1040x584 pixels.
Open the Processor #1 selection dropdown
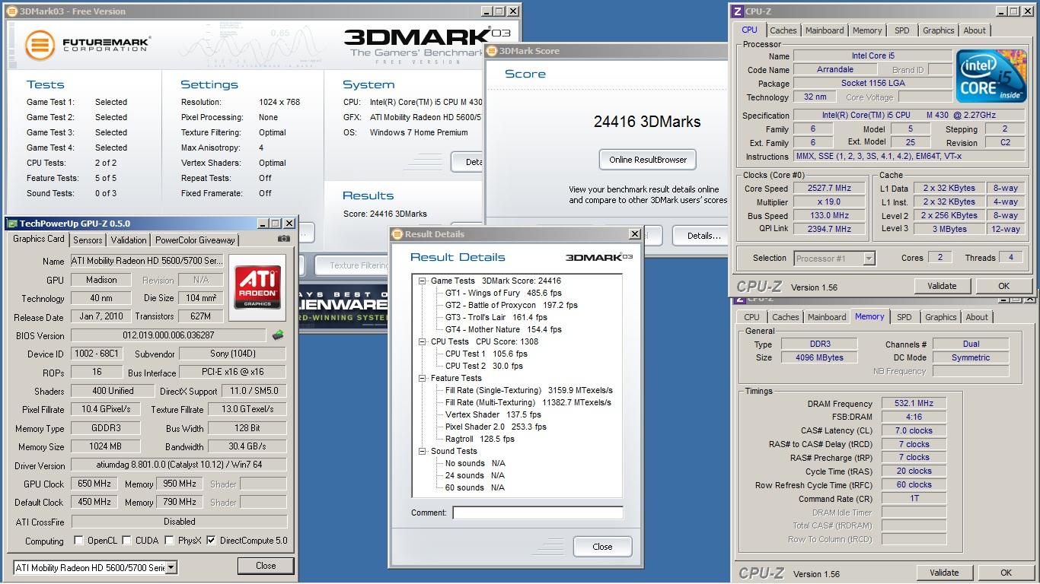[869, 259]
